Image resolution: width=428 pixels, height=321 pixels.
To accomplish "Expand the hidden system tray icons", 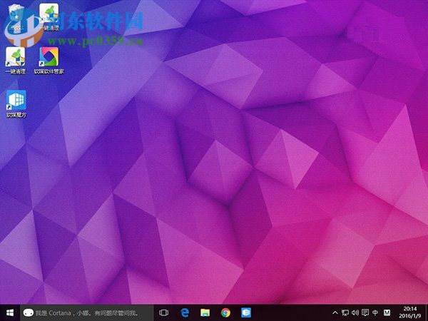I will click(x=335, y=313).
